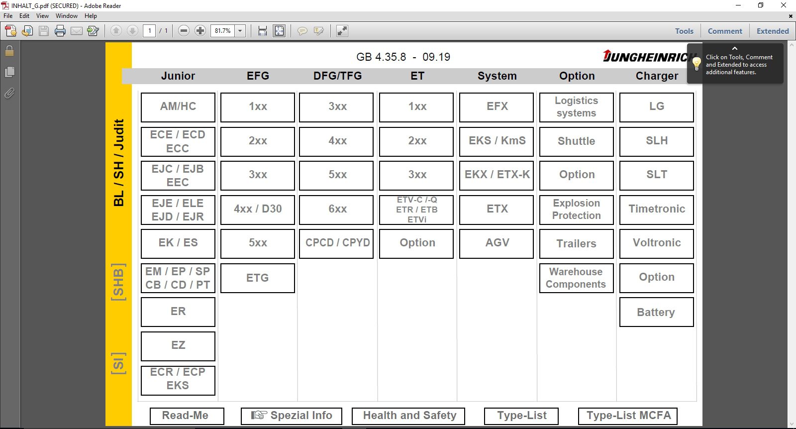Open the ECR / ECP EKS link

pos(178,380)
